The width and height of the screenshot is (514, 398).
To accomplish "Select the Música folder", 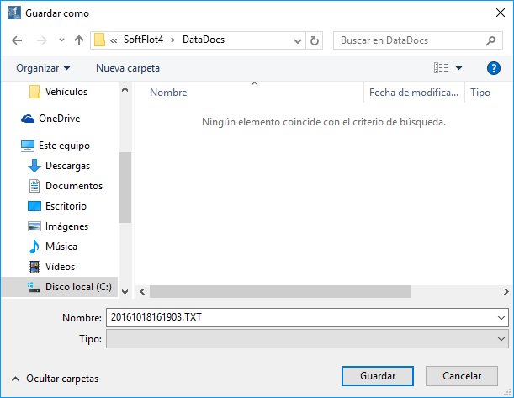I will click(x=61, y=247).
